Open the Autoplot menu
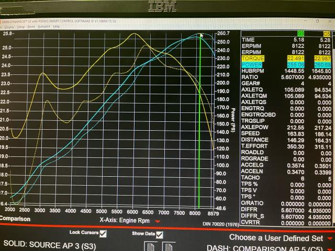 44,27
